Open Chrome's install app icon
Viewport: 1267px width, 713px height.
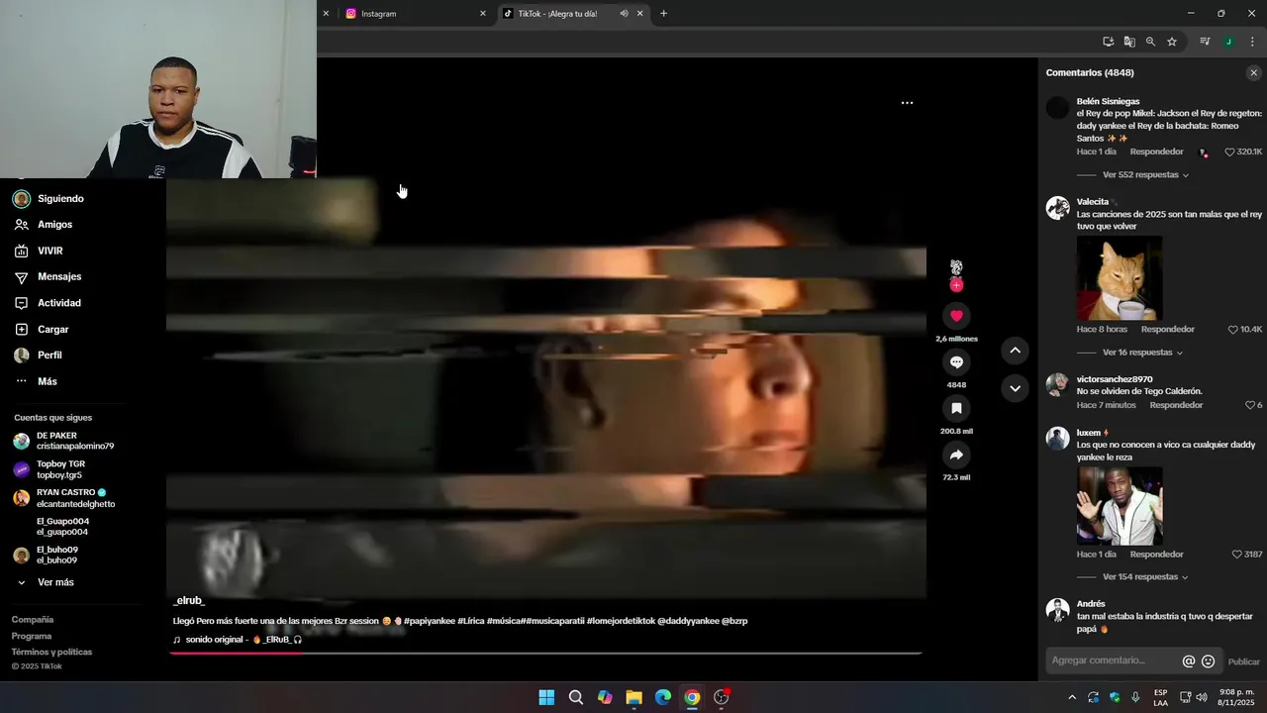(x=1109, y=42)
